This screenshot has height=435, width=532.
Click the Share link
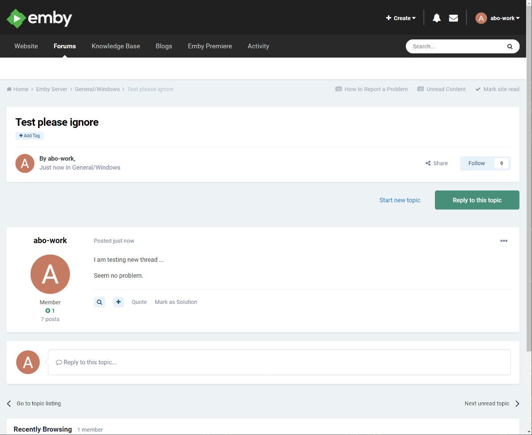pos(437,163)
